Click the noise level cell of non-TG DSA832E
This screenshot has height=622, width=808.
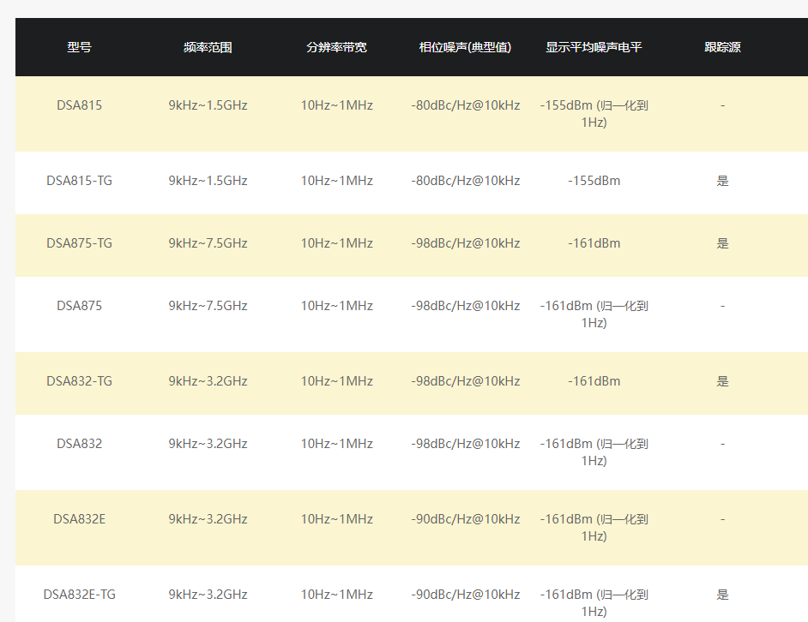594,527
